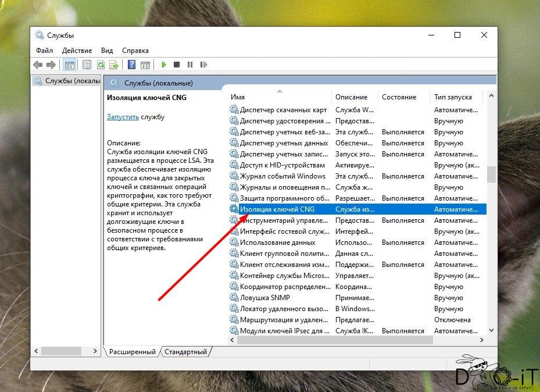Image resolution: width=540 pixels, height=392 pixels.
Task: Click the Запустить service link
Action: coord(123,117)
